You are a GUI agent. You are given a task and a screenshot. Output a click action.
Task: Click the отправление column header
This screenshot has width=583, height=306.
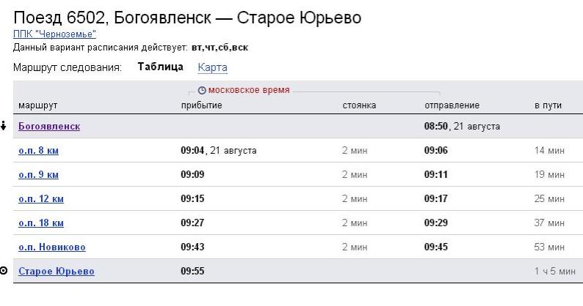(452, 106)
